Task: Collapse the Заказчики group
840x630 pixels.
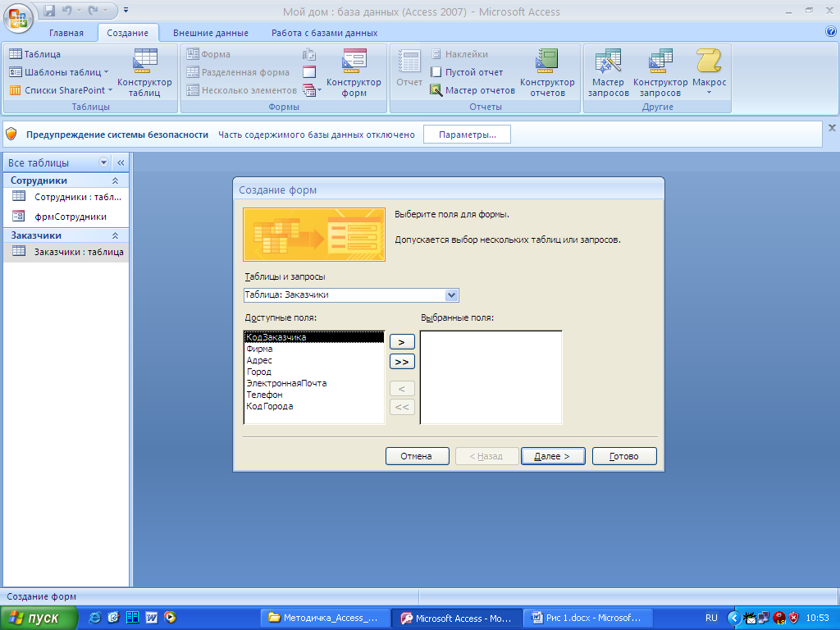Action: [115, 235]
